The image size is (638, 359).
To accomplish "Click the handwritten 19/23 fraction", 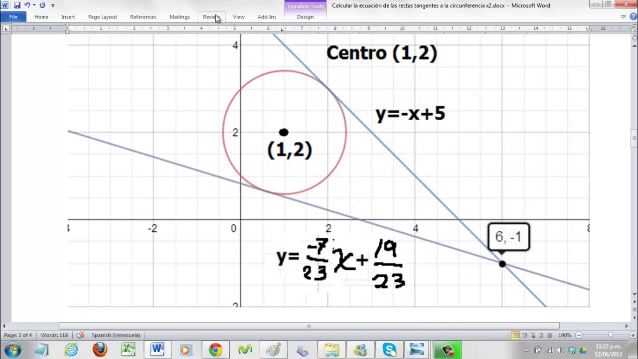I will [x=388, y=264].
